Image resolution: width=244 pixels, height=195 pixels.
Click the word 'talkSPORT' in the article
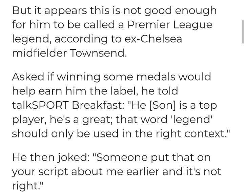[x=41, y=105]
